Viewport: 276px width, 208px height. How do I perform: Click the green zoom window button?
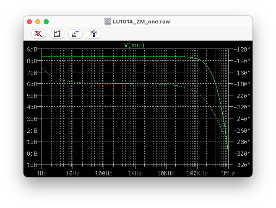point(46,22)
